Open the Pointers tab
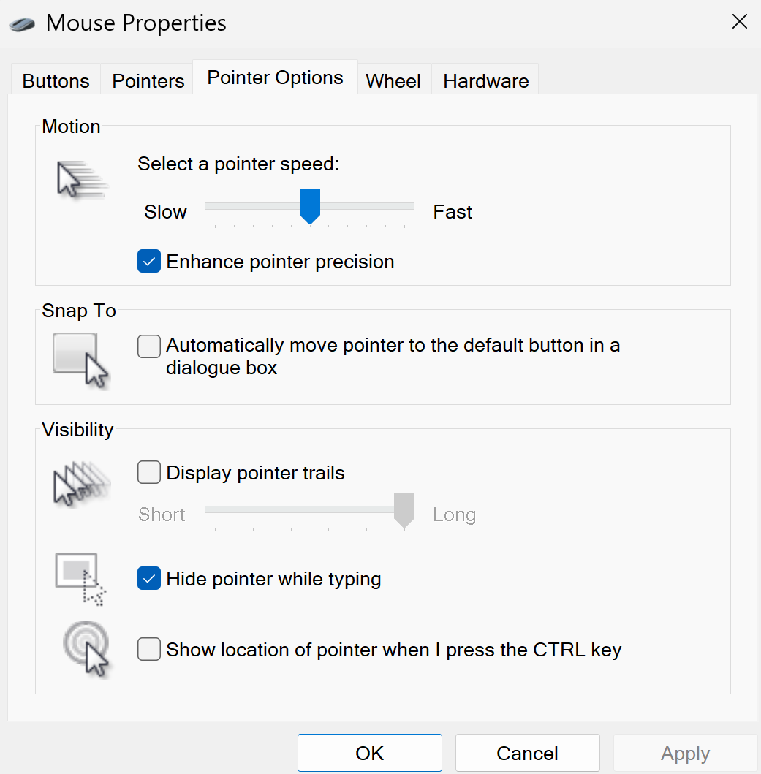The height and width of the screenshot is (774, 761). pyautogui.click(x=148, y=80)
